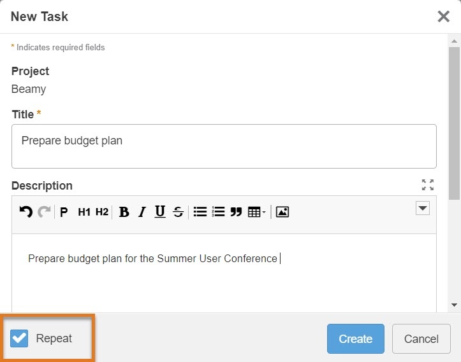Insert an image into description
The image size is (461, 362).
tap(282, 212)
